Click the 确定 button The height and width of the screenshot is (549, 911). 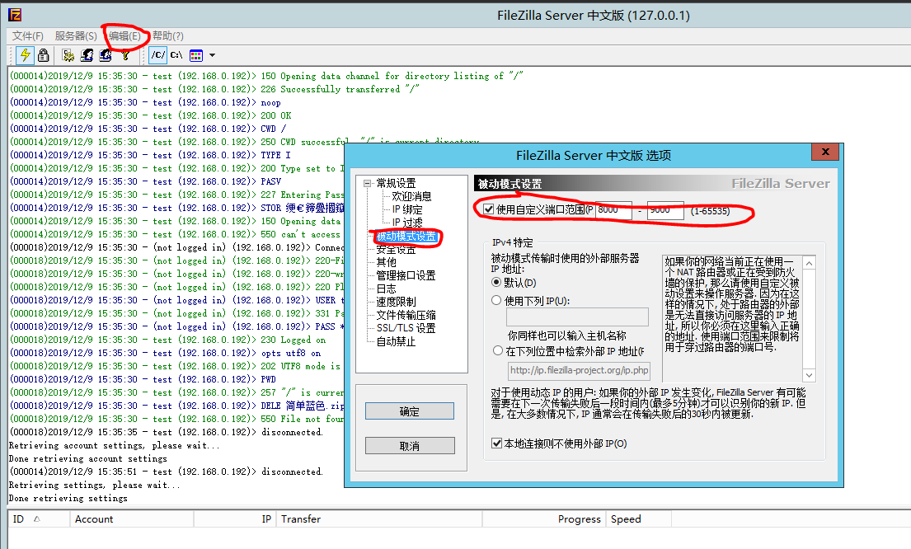pos(410,411)
